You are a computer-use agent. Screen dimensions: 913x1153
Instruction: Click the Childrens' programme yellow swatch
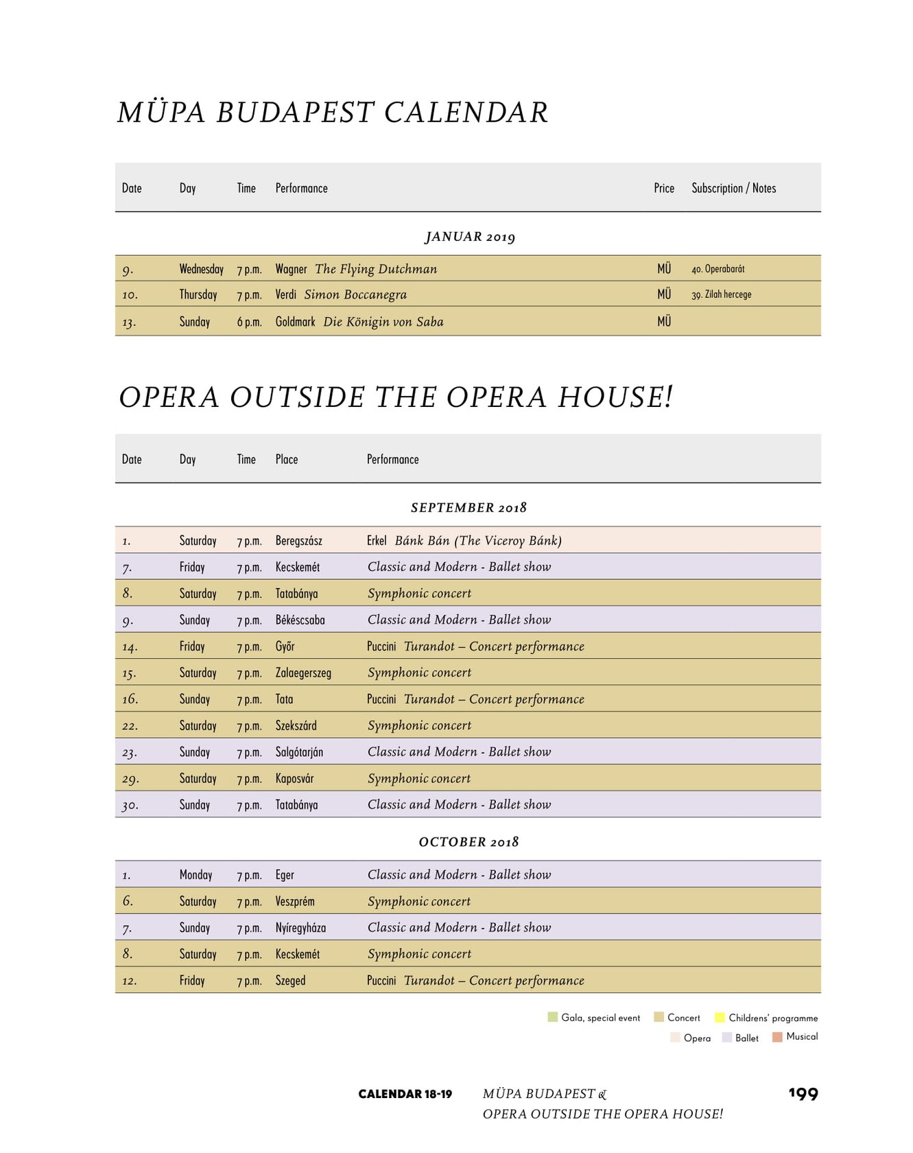(x=720, y=1017)
